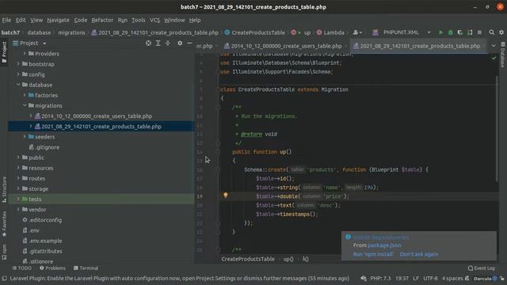Expand the Providers folder
Screen dimensions: 507x285
tap(25, 53)
